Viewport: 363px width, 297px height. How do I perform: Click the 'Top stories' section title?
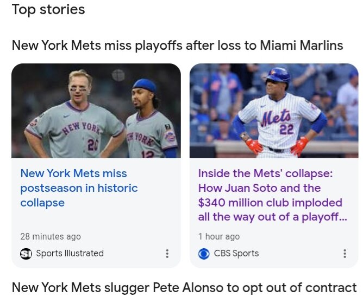tap(48, 10)
